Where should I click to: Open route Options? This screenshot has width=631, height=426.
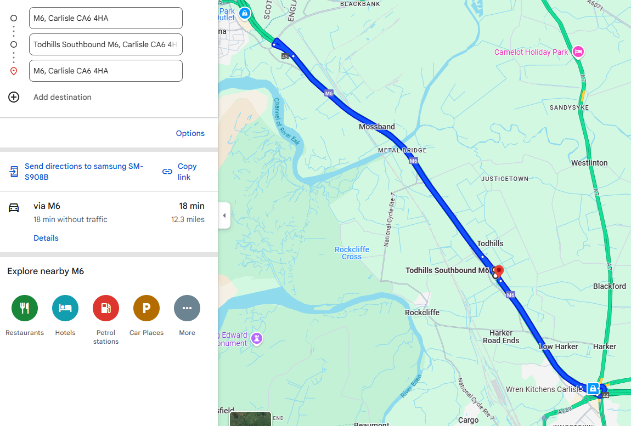[x=190, y=133]
